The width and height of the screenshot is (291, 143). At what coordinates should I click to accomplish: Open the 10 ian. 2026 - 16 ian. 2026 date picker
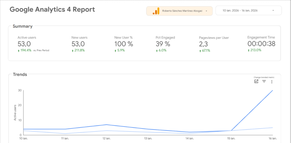[240, 11]
